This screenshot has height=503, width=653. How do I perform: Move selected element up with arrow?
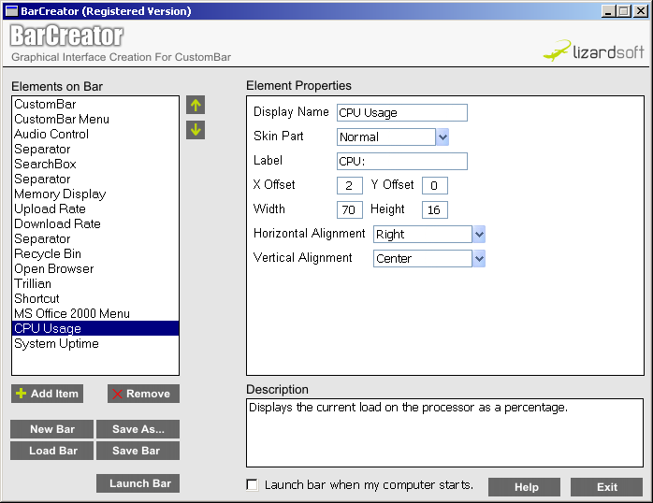click(x=196, y=106)
